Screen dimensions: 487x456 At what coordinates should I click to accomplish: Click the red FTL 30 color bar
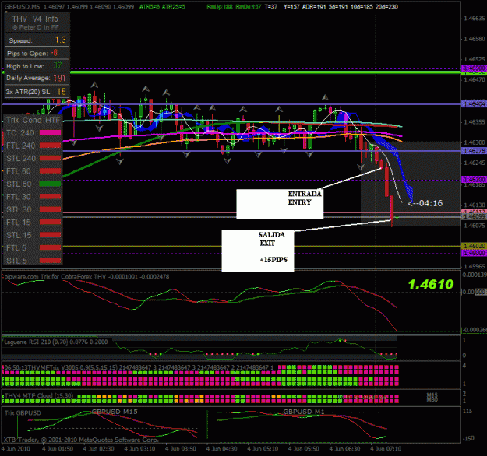click(50, 196)
